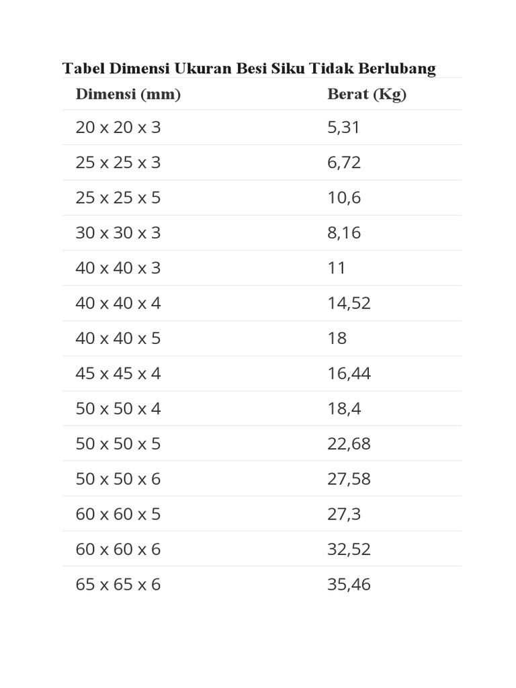This screenshot has width=516, height=688.
Task: Click the '40 x 40 x 5' dimension cell
Action: [118, 338]
